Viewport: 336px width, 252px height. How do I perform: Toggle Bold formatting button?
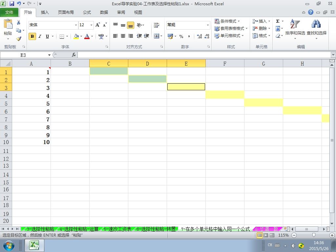[32, 36]
